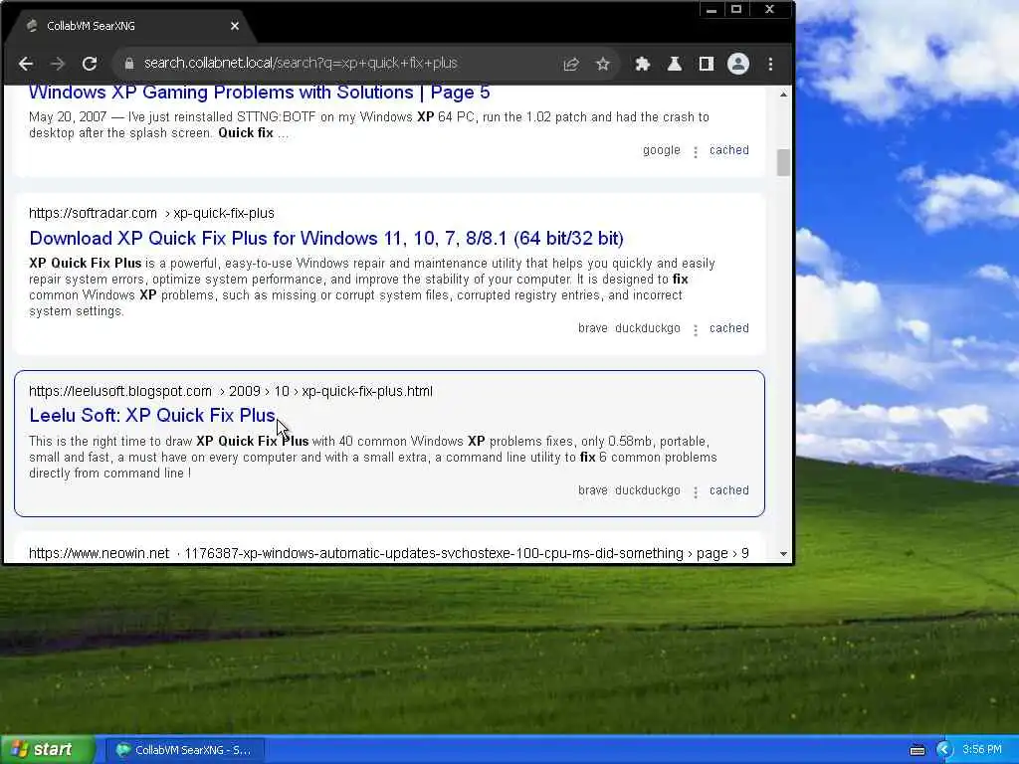Click the browser forward arrow
1019x764 pixels.
[58, 64]
